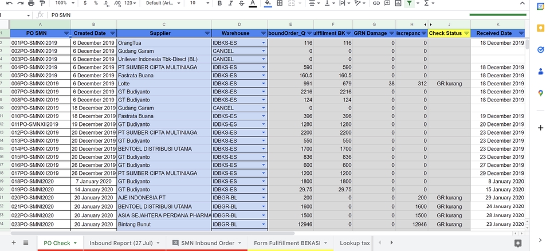Open the filter views dropdown arrow
The image size is (550, 251).
pyautogui.click(x=418, y=3)
